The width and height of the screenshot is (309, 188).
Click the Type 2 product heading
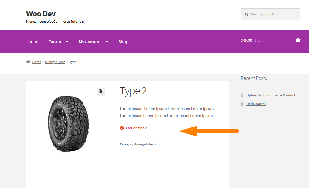tap(133, 91)
